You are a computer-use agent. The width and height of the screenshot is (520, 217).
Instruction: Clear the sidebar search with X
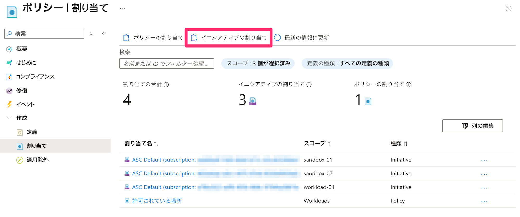(91, 34)
